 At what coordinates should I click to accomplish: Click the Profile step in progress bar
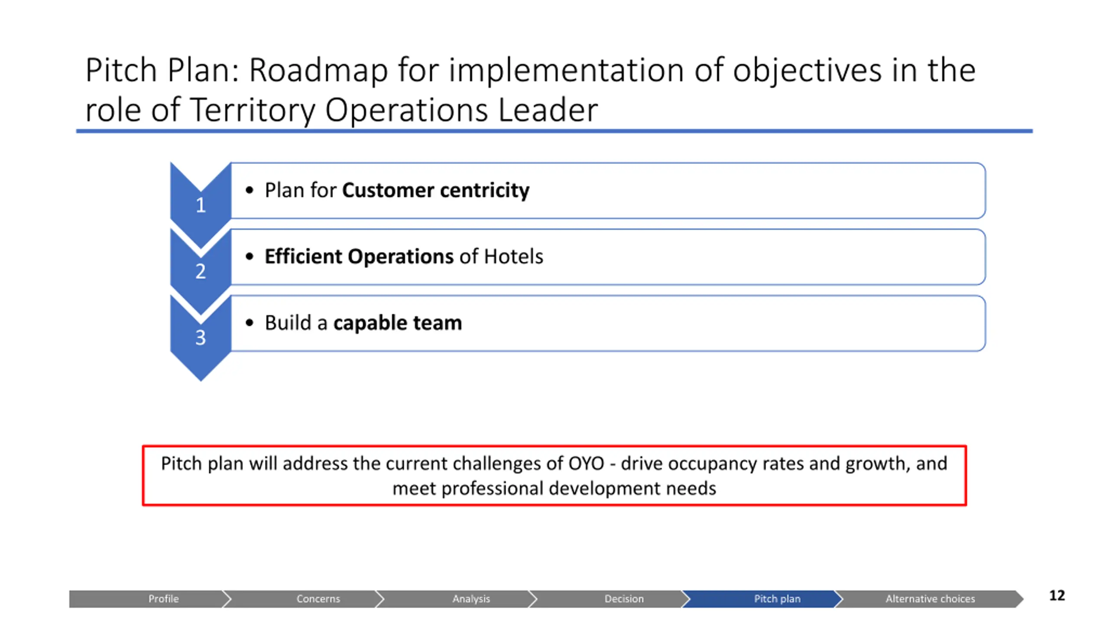(x=149, y=598)
